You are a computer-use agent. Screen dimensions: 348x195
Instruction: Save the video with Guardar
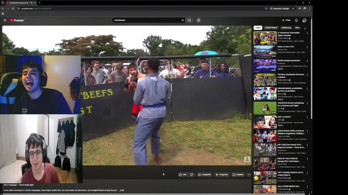coord(238,175)
